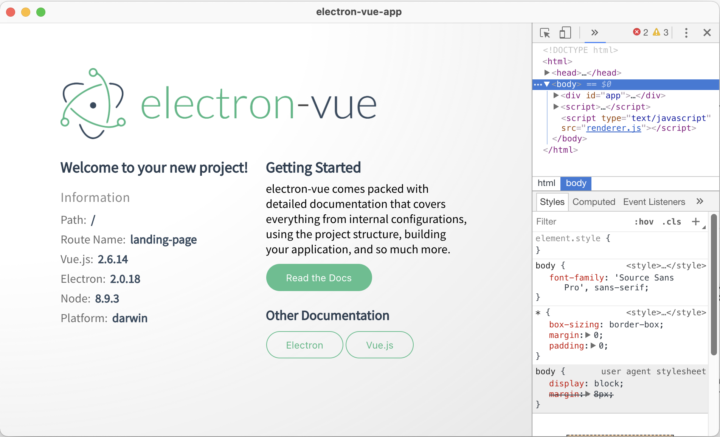Show more DevTools panels chevron

pos(595,33)
